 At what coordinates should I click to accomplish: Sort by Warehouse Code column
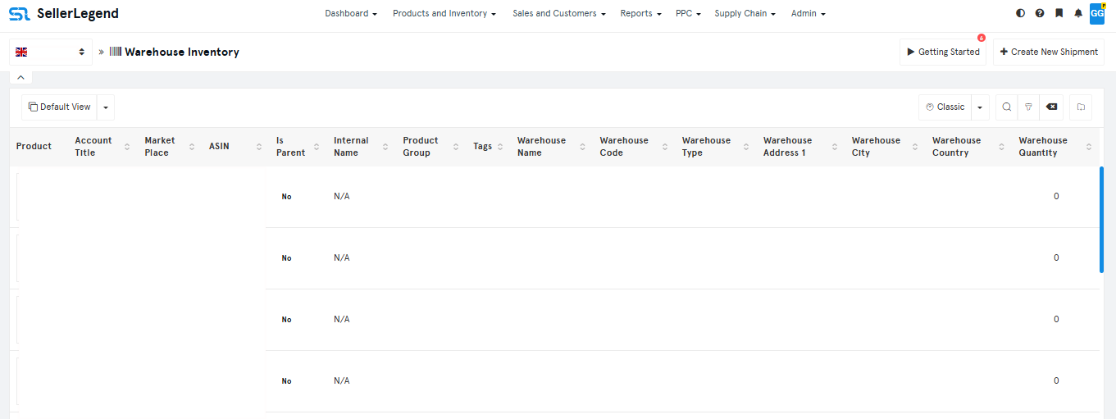click(x=665, y=147)
